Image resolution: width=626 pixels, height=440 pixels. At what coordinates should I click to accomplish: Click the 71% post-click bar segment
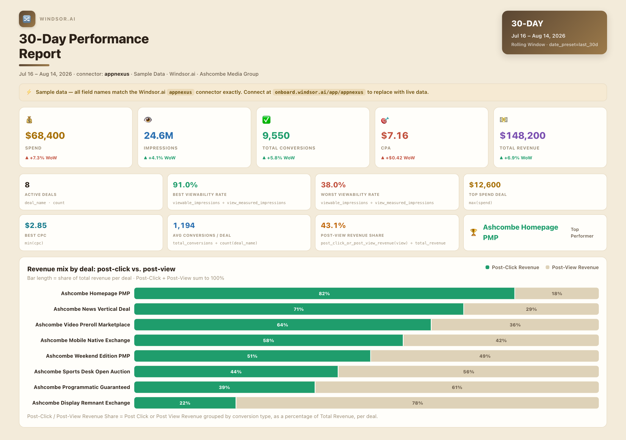tap(299, 309)
